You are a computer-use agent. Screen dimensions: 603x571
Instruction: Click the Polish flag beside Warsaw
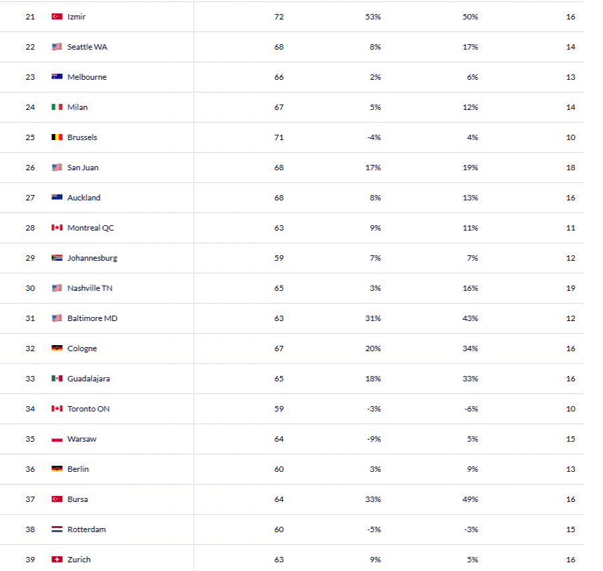(57, 439)
